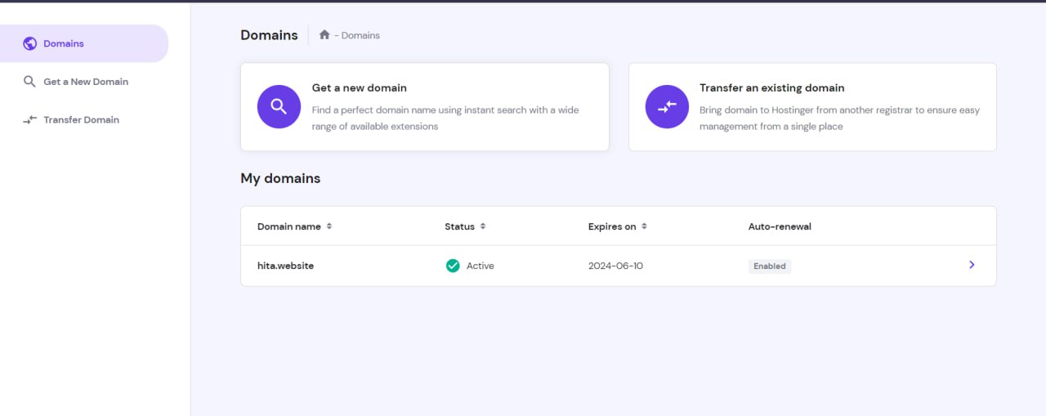The height and width of the screenshot is (416, 1046).
Task: Click the home icon in breadcrumb
Action: (x=324, y=35)
